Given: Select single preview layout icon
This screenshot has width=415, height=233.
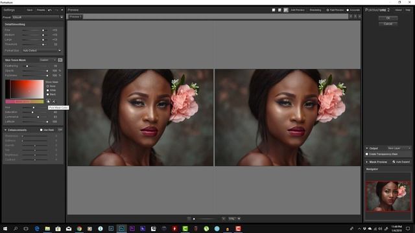Looking at the screenshot, I should pyautogui.click(x=274, y=10).
